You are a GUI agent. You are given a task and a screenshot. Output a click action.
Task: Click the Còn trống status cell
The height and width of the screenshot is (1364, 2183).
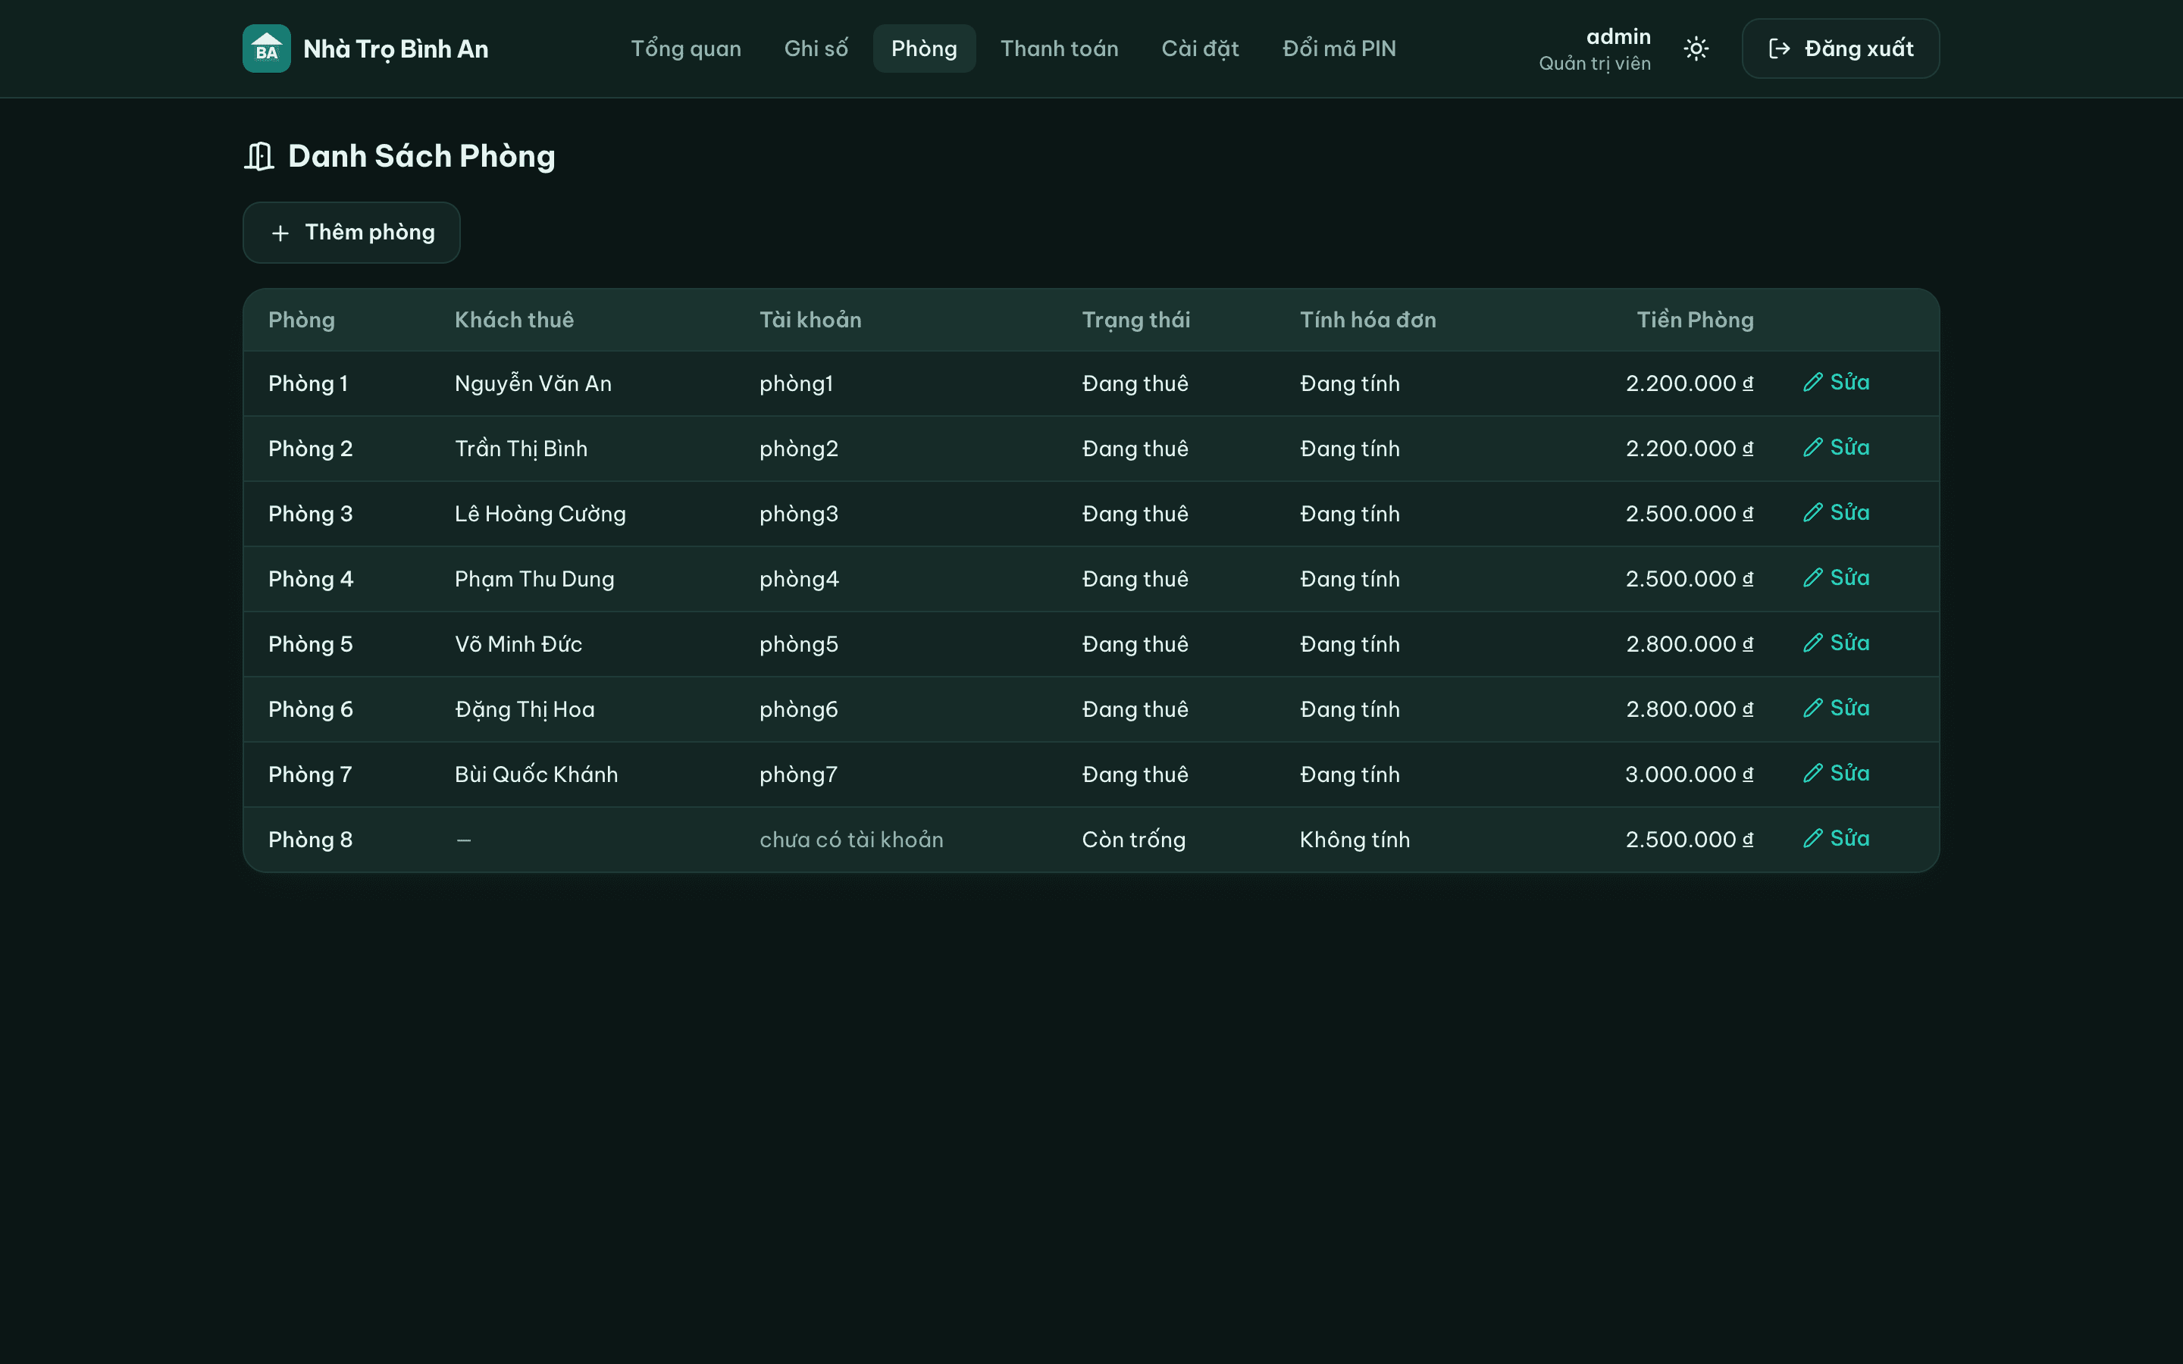pyautogui.click(x=1133, y=840)
